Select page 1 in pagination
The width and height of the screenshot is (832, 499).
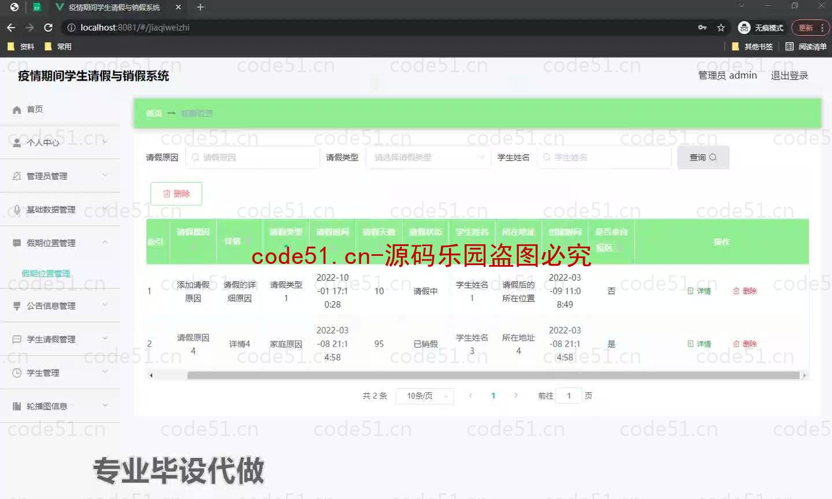click(493, 396)
